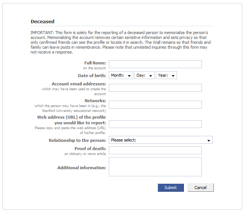Expand the Day dropdown
Image resolution: width=245 pixels, height=213 pixels.
(144, 75)
